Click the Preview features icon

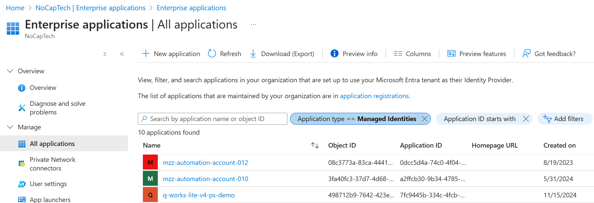[451, 54]
